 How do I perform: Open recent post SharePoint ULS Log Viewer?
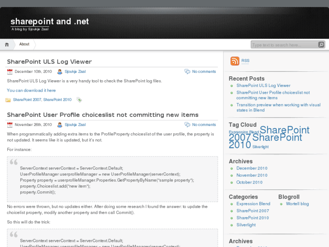point(263,86)
